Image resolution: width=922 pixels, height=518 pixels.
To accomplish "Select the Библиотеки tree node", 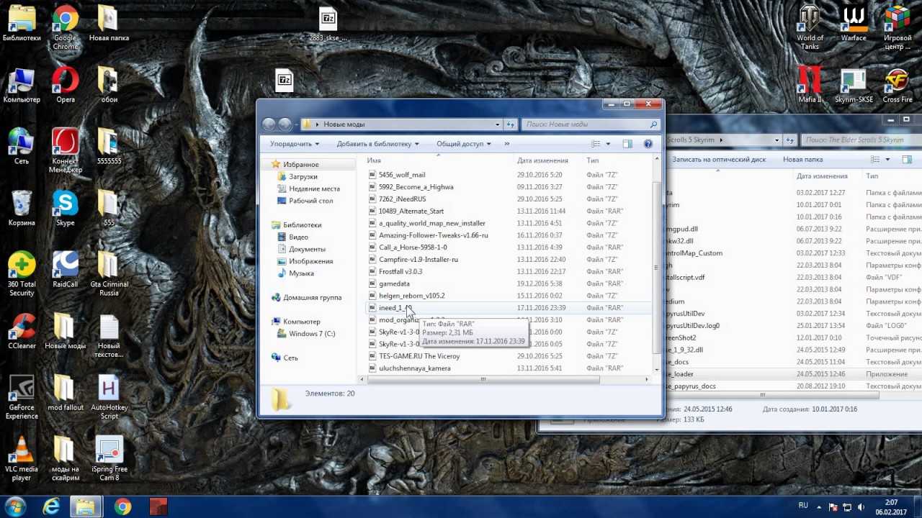I will point(302,225).
